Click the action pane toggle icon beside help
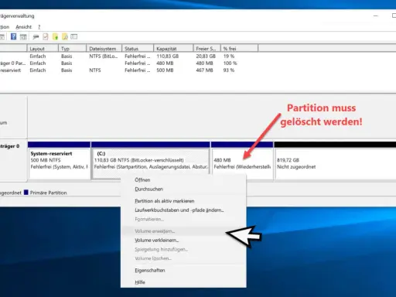The width and height of the screenshot is (396, 297). pos(23,37)
